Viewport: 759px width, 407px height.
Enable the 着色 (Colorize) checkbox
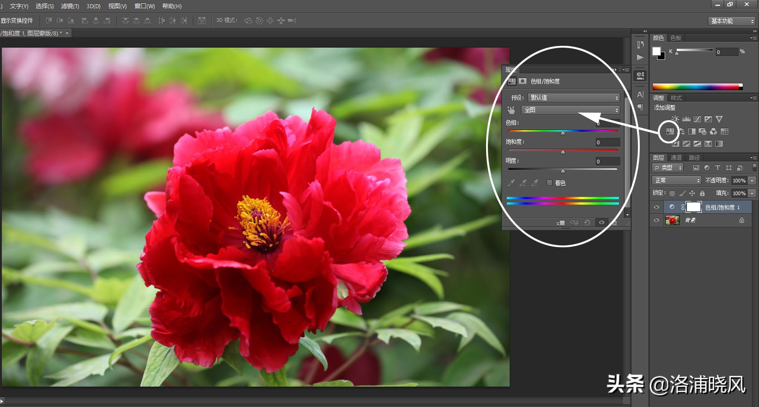tap(550, 183)
